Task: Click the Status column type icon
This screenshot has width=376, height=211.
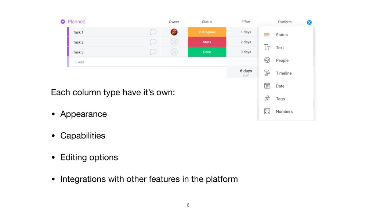Action: pyautogui.click(x=267, y=35)
